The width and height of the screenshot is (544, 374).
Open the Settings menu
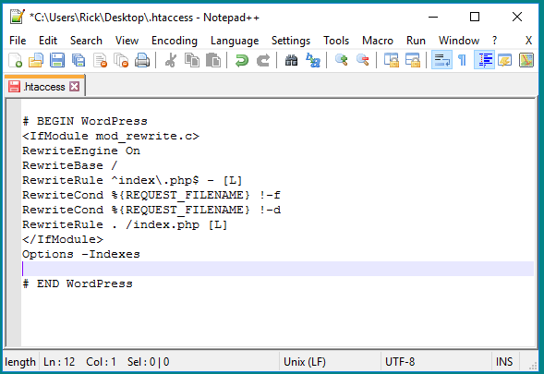point(291,41)
